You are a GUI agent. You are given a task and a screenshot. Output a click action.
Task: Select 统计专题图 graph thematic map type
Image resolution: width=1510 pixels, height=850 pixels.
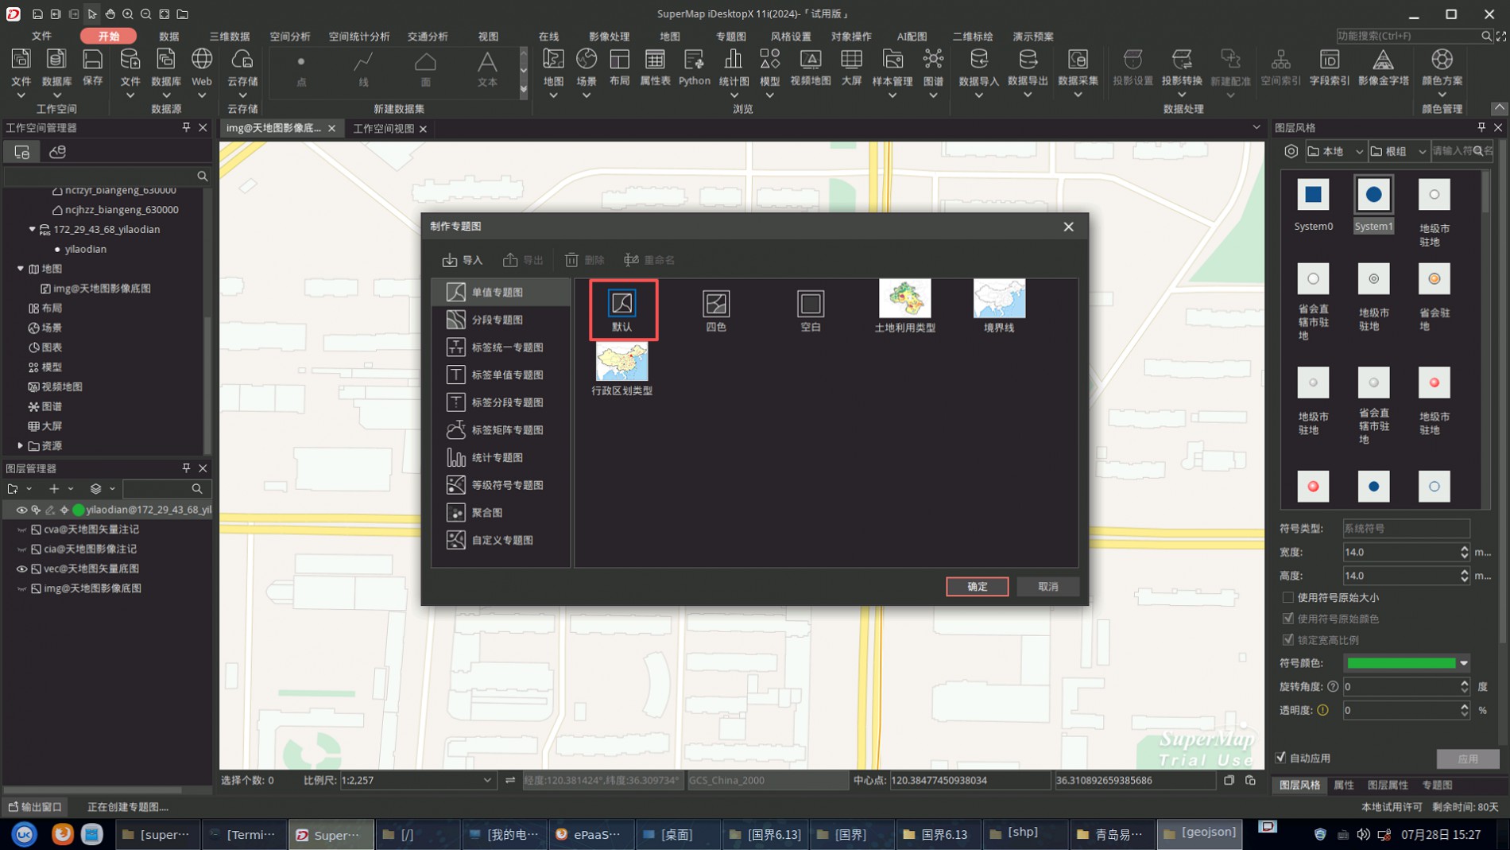501,457
